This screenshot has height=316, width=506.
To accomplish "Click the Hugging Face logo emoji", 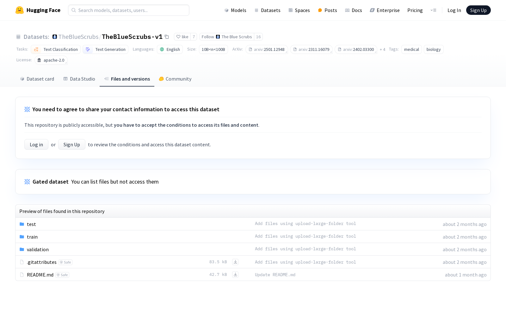I will pos(20,10).
